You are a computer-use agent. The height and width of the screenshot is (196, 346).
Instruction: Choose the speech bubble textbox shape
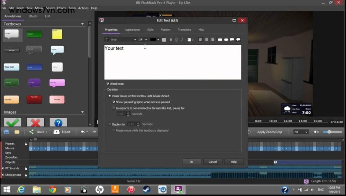click(232, 40)
